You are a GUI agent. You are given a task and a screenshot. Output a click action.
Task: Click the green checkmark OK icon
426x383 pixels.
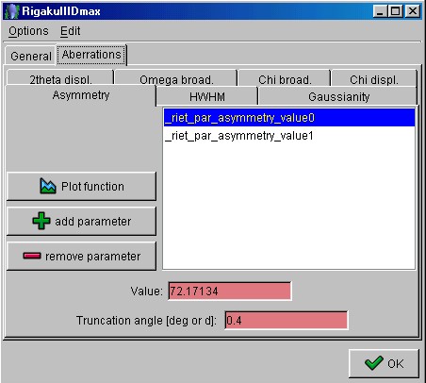(374, 363)
